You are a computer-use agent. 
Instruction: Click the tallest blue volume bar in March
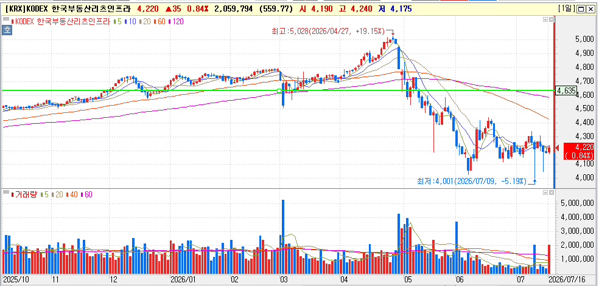pos(283,236)
